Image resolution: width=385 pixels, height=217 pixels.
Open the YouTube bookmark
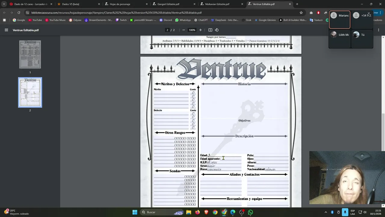tap(35, 20)
